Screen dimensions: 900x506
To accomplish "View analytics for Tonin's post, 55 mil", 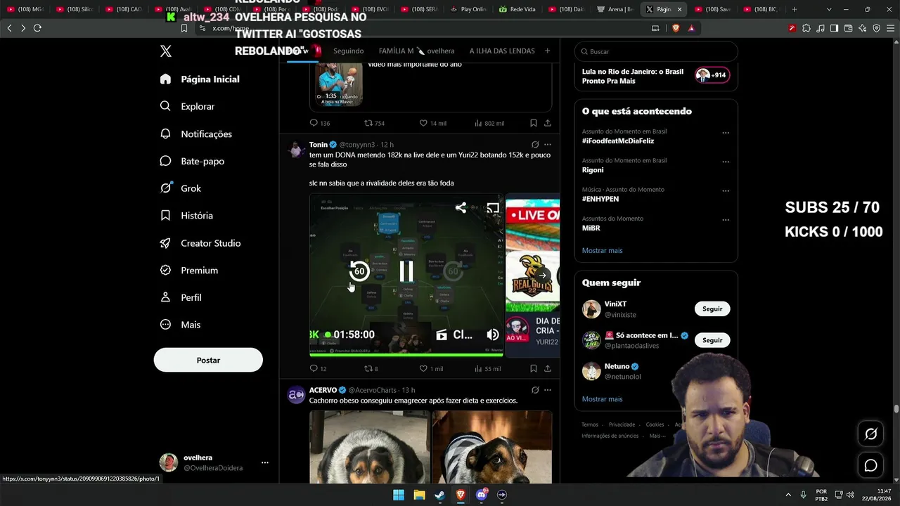I will pyautogui.click(x=487, y=368).
